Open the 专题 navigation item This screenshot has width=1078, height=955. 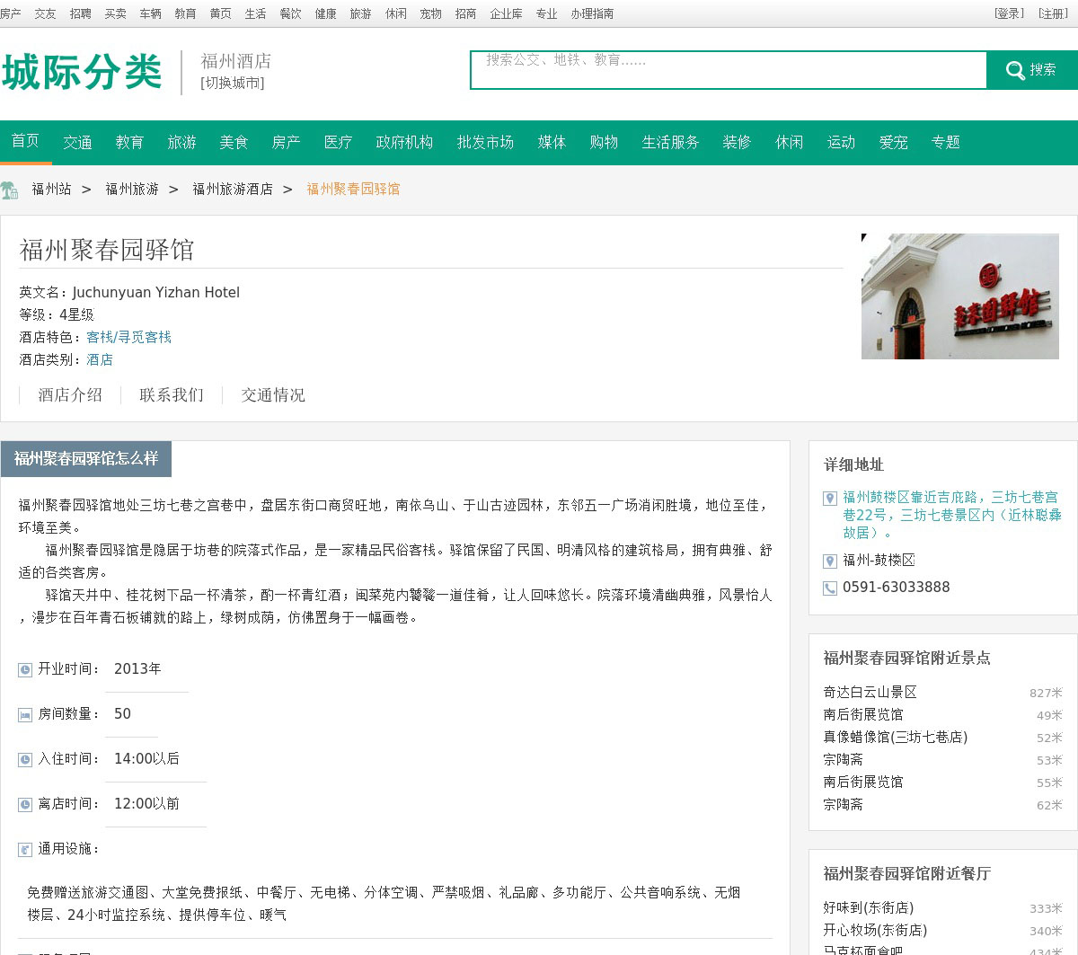pyautogui.click(x=945, y=142)
